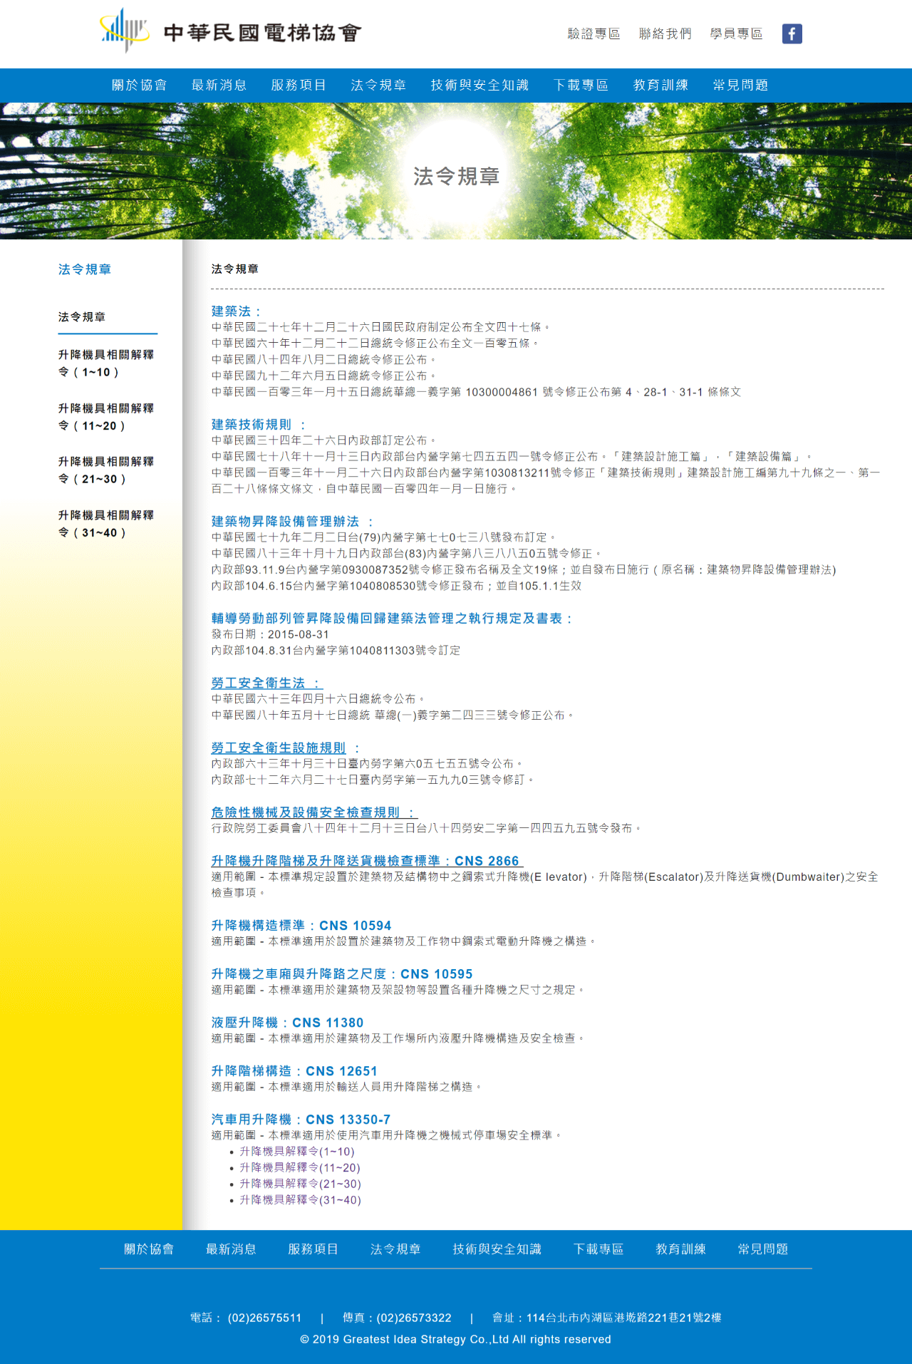Open bullet link 升降機具解釋令(11~20)
The width and height of the screenshot is (912, 1364).
click(x=299, y=1168)
